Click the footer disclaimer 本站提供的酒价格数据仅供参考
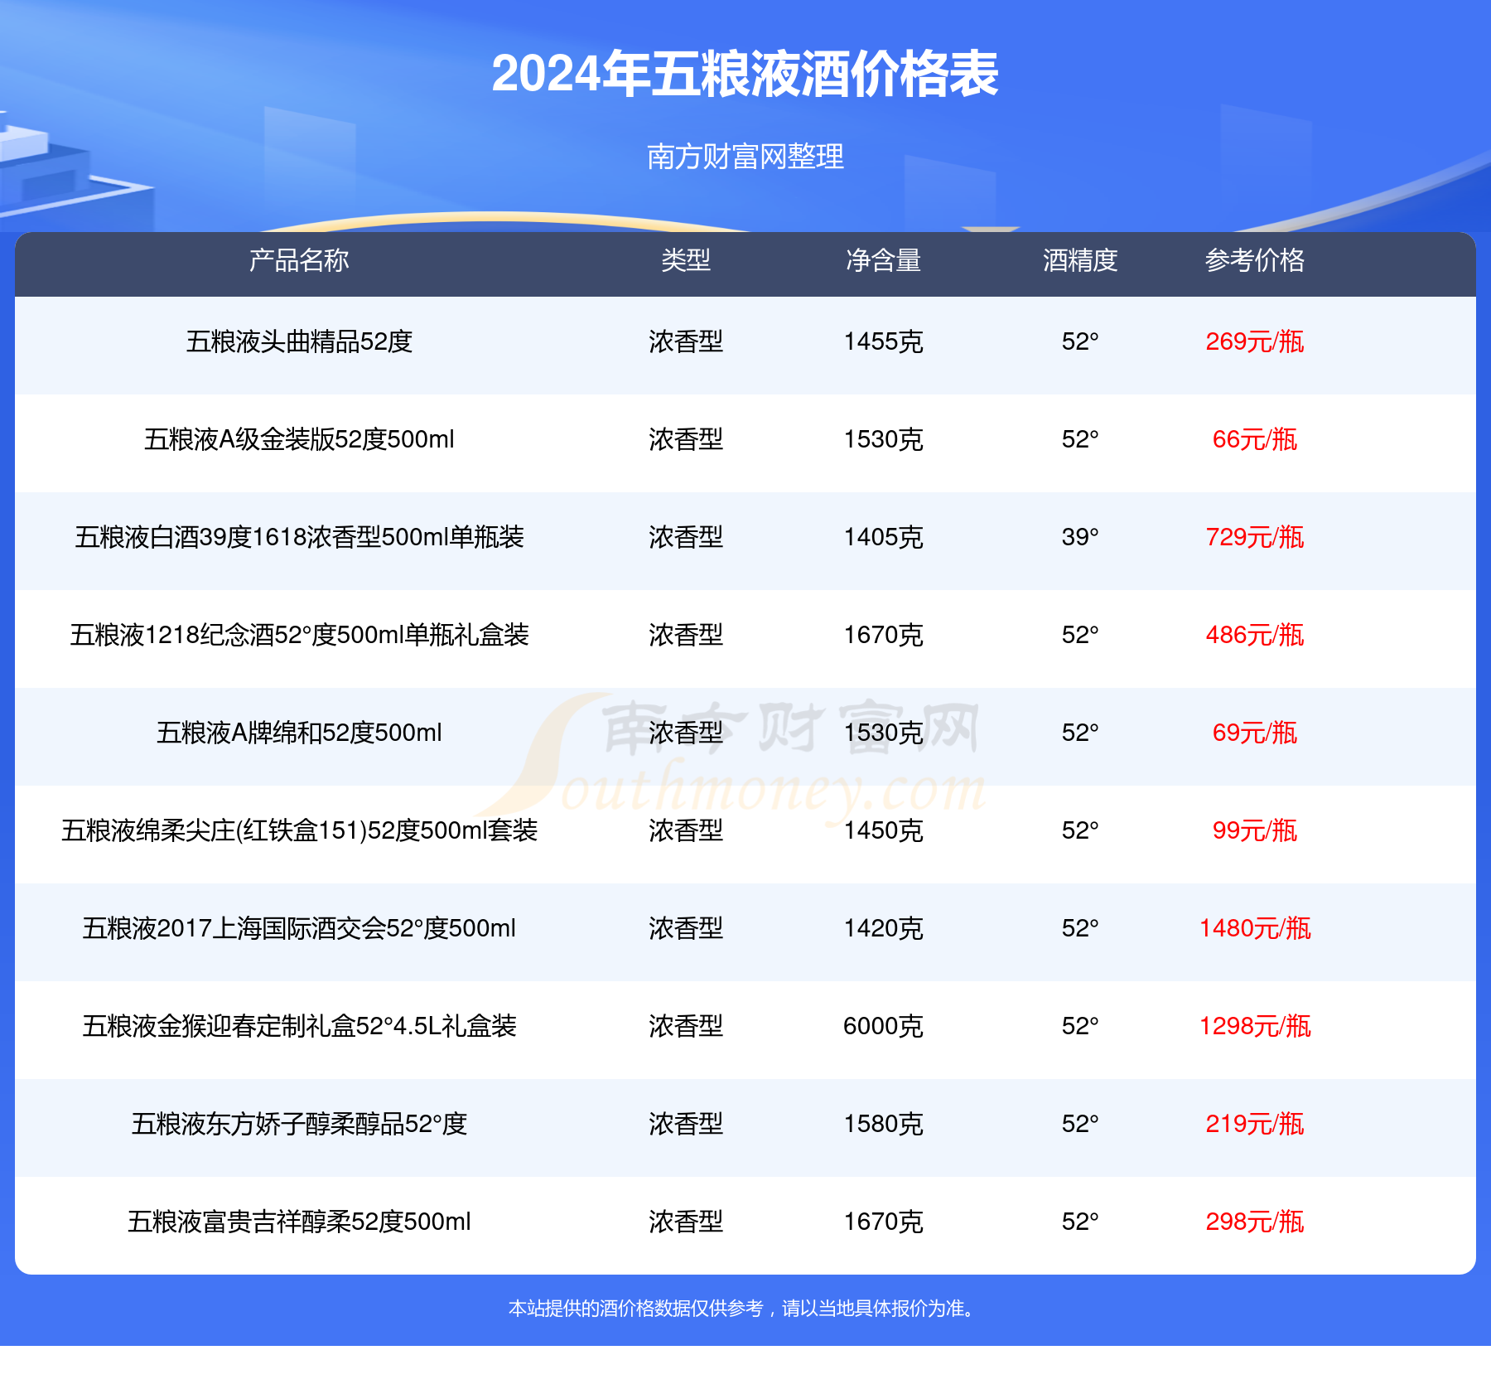1491x1384 pixels. point(635,1309)
